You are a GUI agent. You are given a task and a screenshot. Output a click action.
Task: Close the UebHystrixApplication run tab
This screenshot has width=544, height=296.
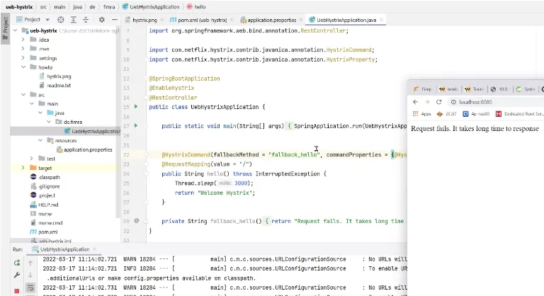click(x=94, y=249)
